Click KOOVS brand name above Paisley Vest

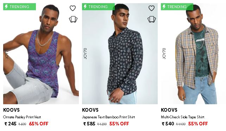click(11, 110)
